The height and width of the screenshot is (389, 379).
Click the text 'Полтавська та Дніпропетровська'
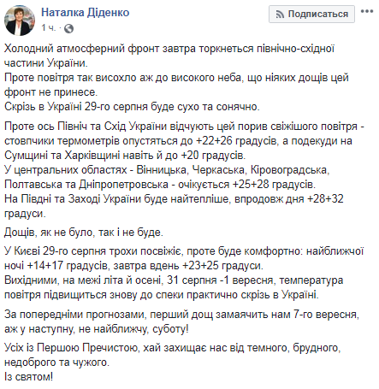pos(86,185)
